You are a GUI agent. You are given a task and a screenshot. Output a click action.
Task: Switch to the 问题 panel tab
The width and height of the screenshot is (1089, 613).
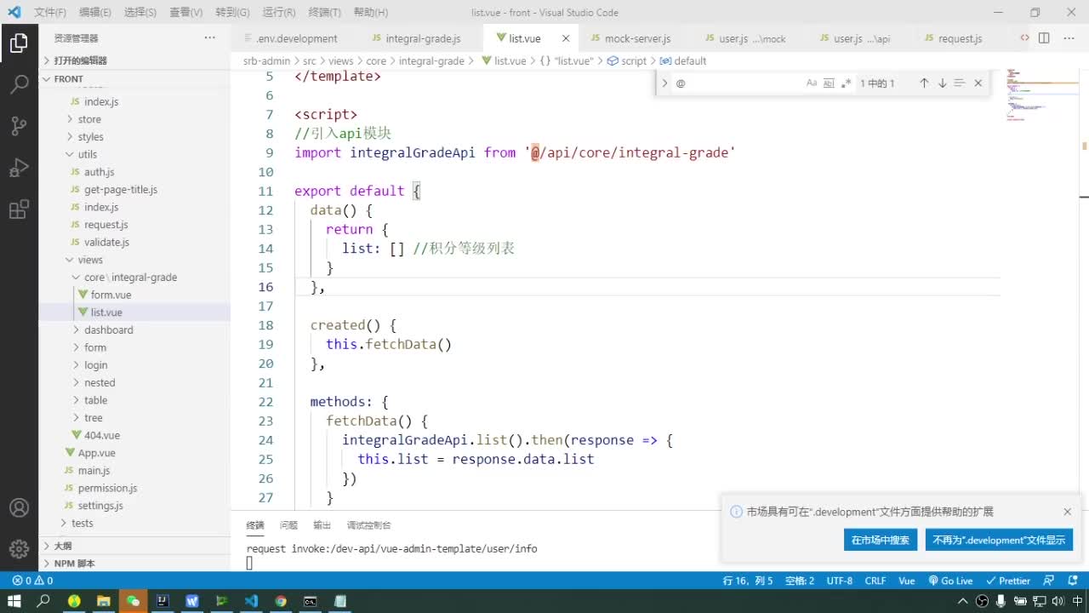pos(288,525)
